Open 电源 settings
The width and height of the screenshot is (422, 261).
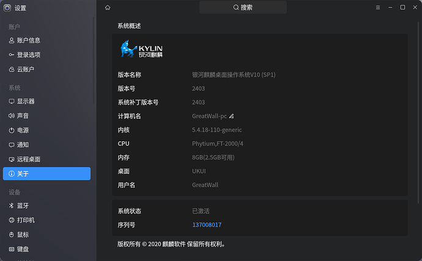(46, 130)
